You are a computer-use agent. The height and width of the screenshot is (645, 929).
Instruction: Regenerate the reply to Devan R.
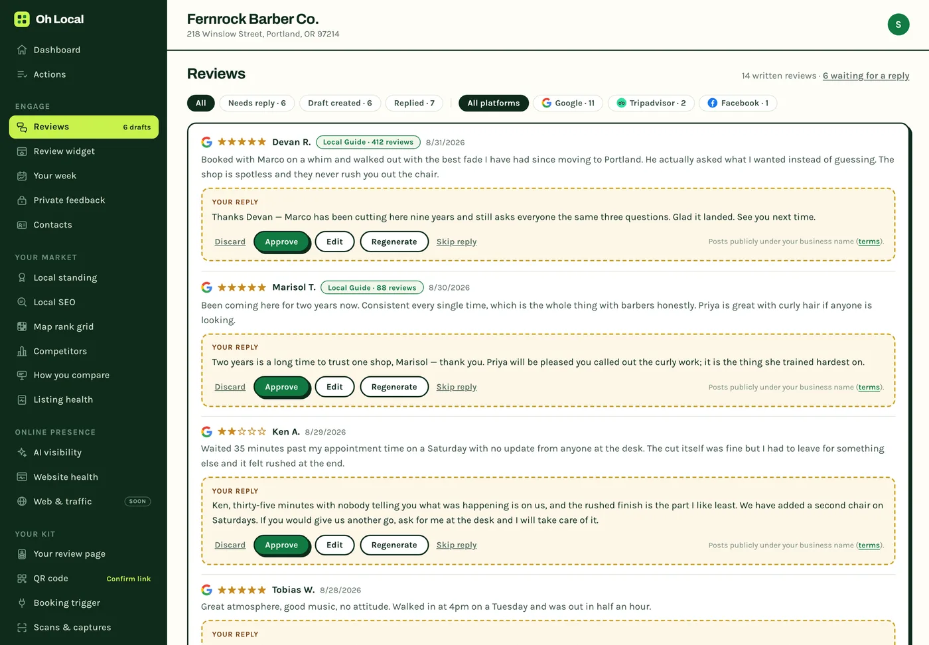pyautogui.click(x=394, y=242)
